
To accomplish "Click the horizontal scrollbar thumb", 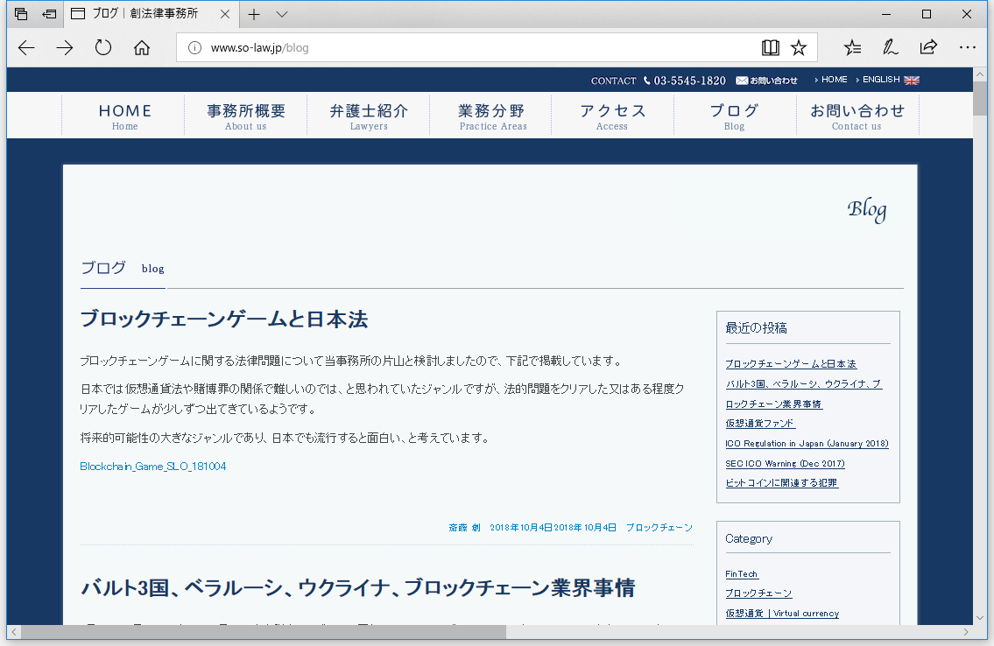I will click(x=263, y=632).
